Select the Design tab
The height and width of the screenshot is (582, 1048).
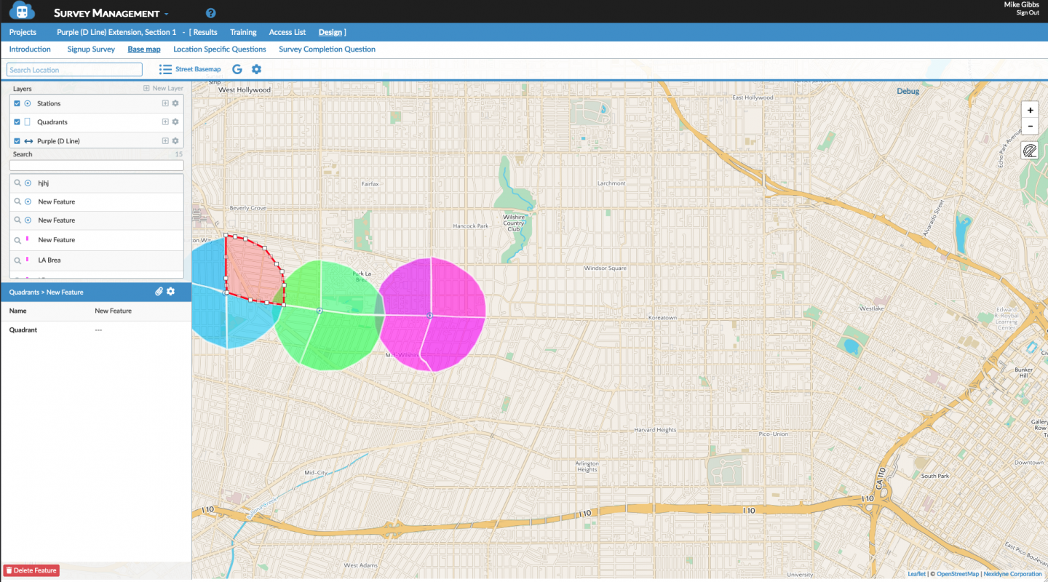pos(330,32)
